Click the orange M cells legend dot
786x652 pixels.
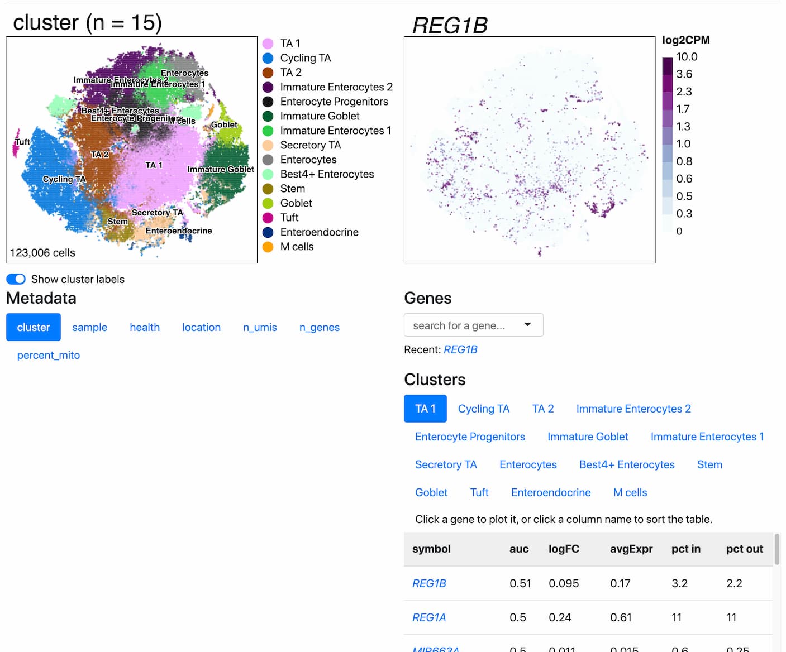(268, 247)
